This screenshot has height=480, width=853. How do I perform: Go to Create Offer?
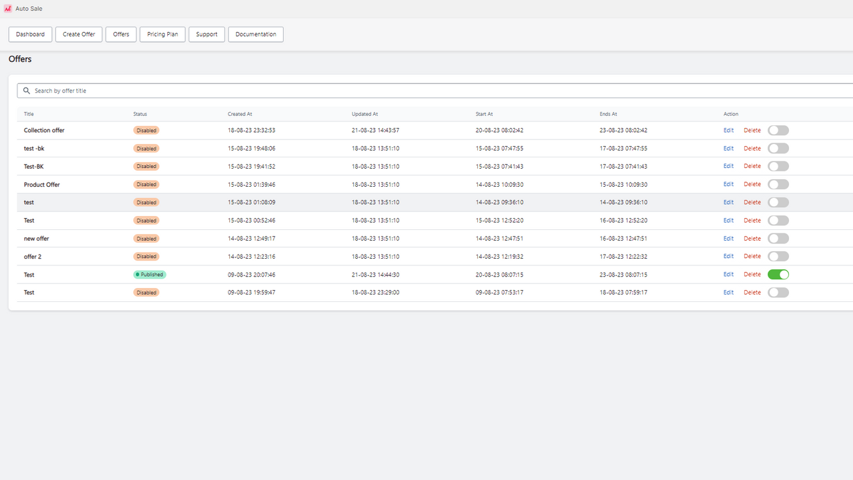[79, 34]
